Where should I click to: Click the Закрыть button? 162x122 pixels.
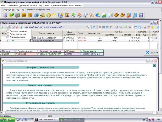pos(152,53)
